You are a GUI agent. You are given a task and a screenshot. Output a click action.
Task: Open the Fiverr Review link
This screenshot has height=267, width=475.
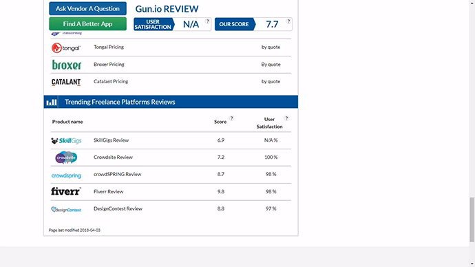(109, 191)
